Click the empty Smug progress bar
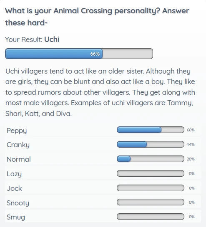206x227 pixels. coord(151,217)
